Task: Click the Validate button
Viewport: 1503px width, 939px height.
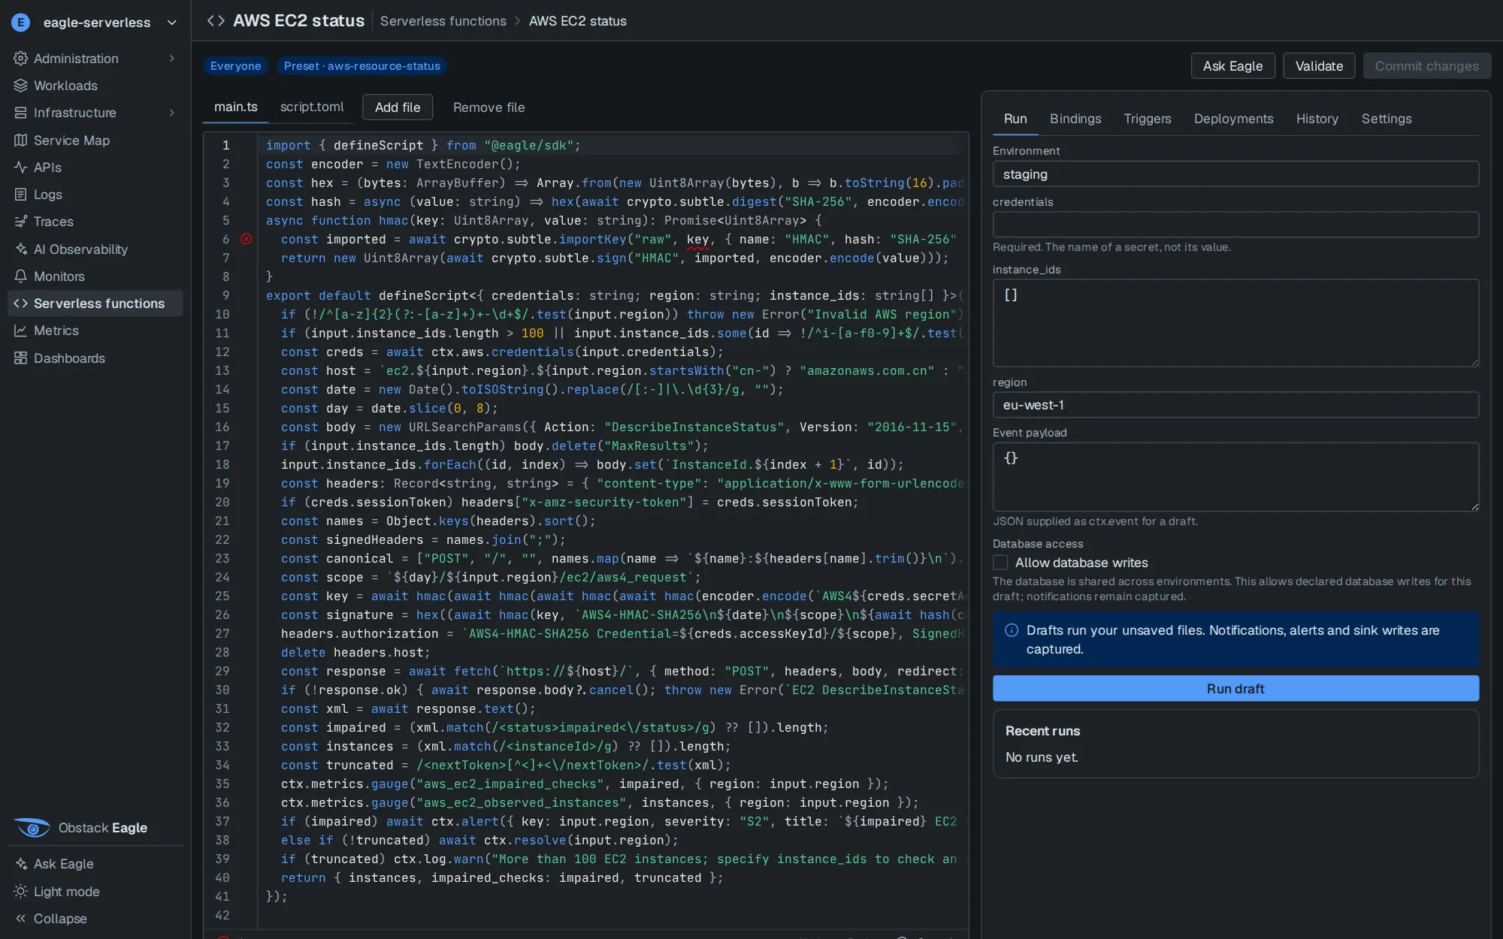Action: 1319,66
